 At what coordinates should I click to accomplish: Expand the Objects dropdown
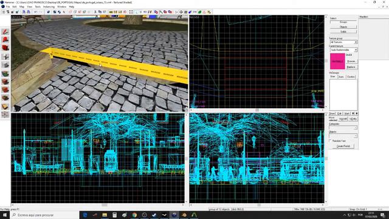356,136
